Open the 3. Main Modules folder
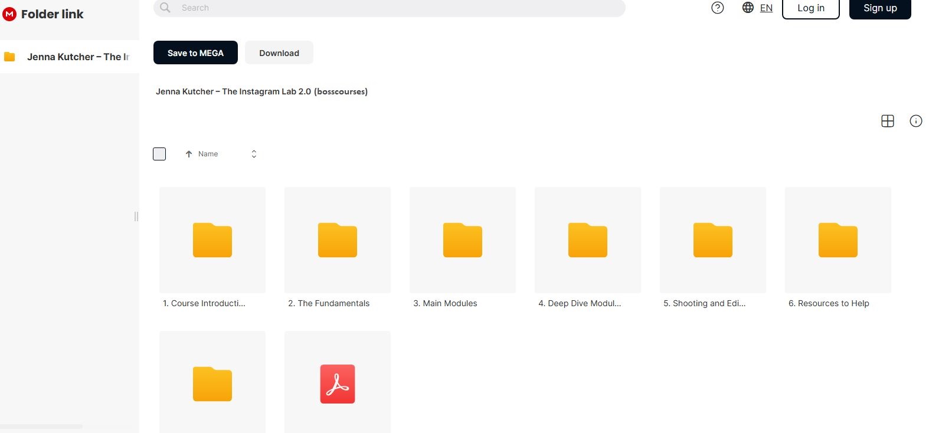 (x=462, y=240)
